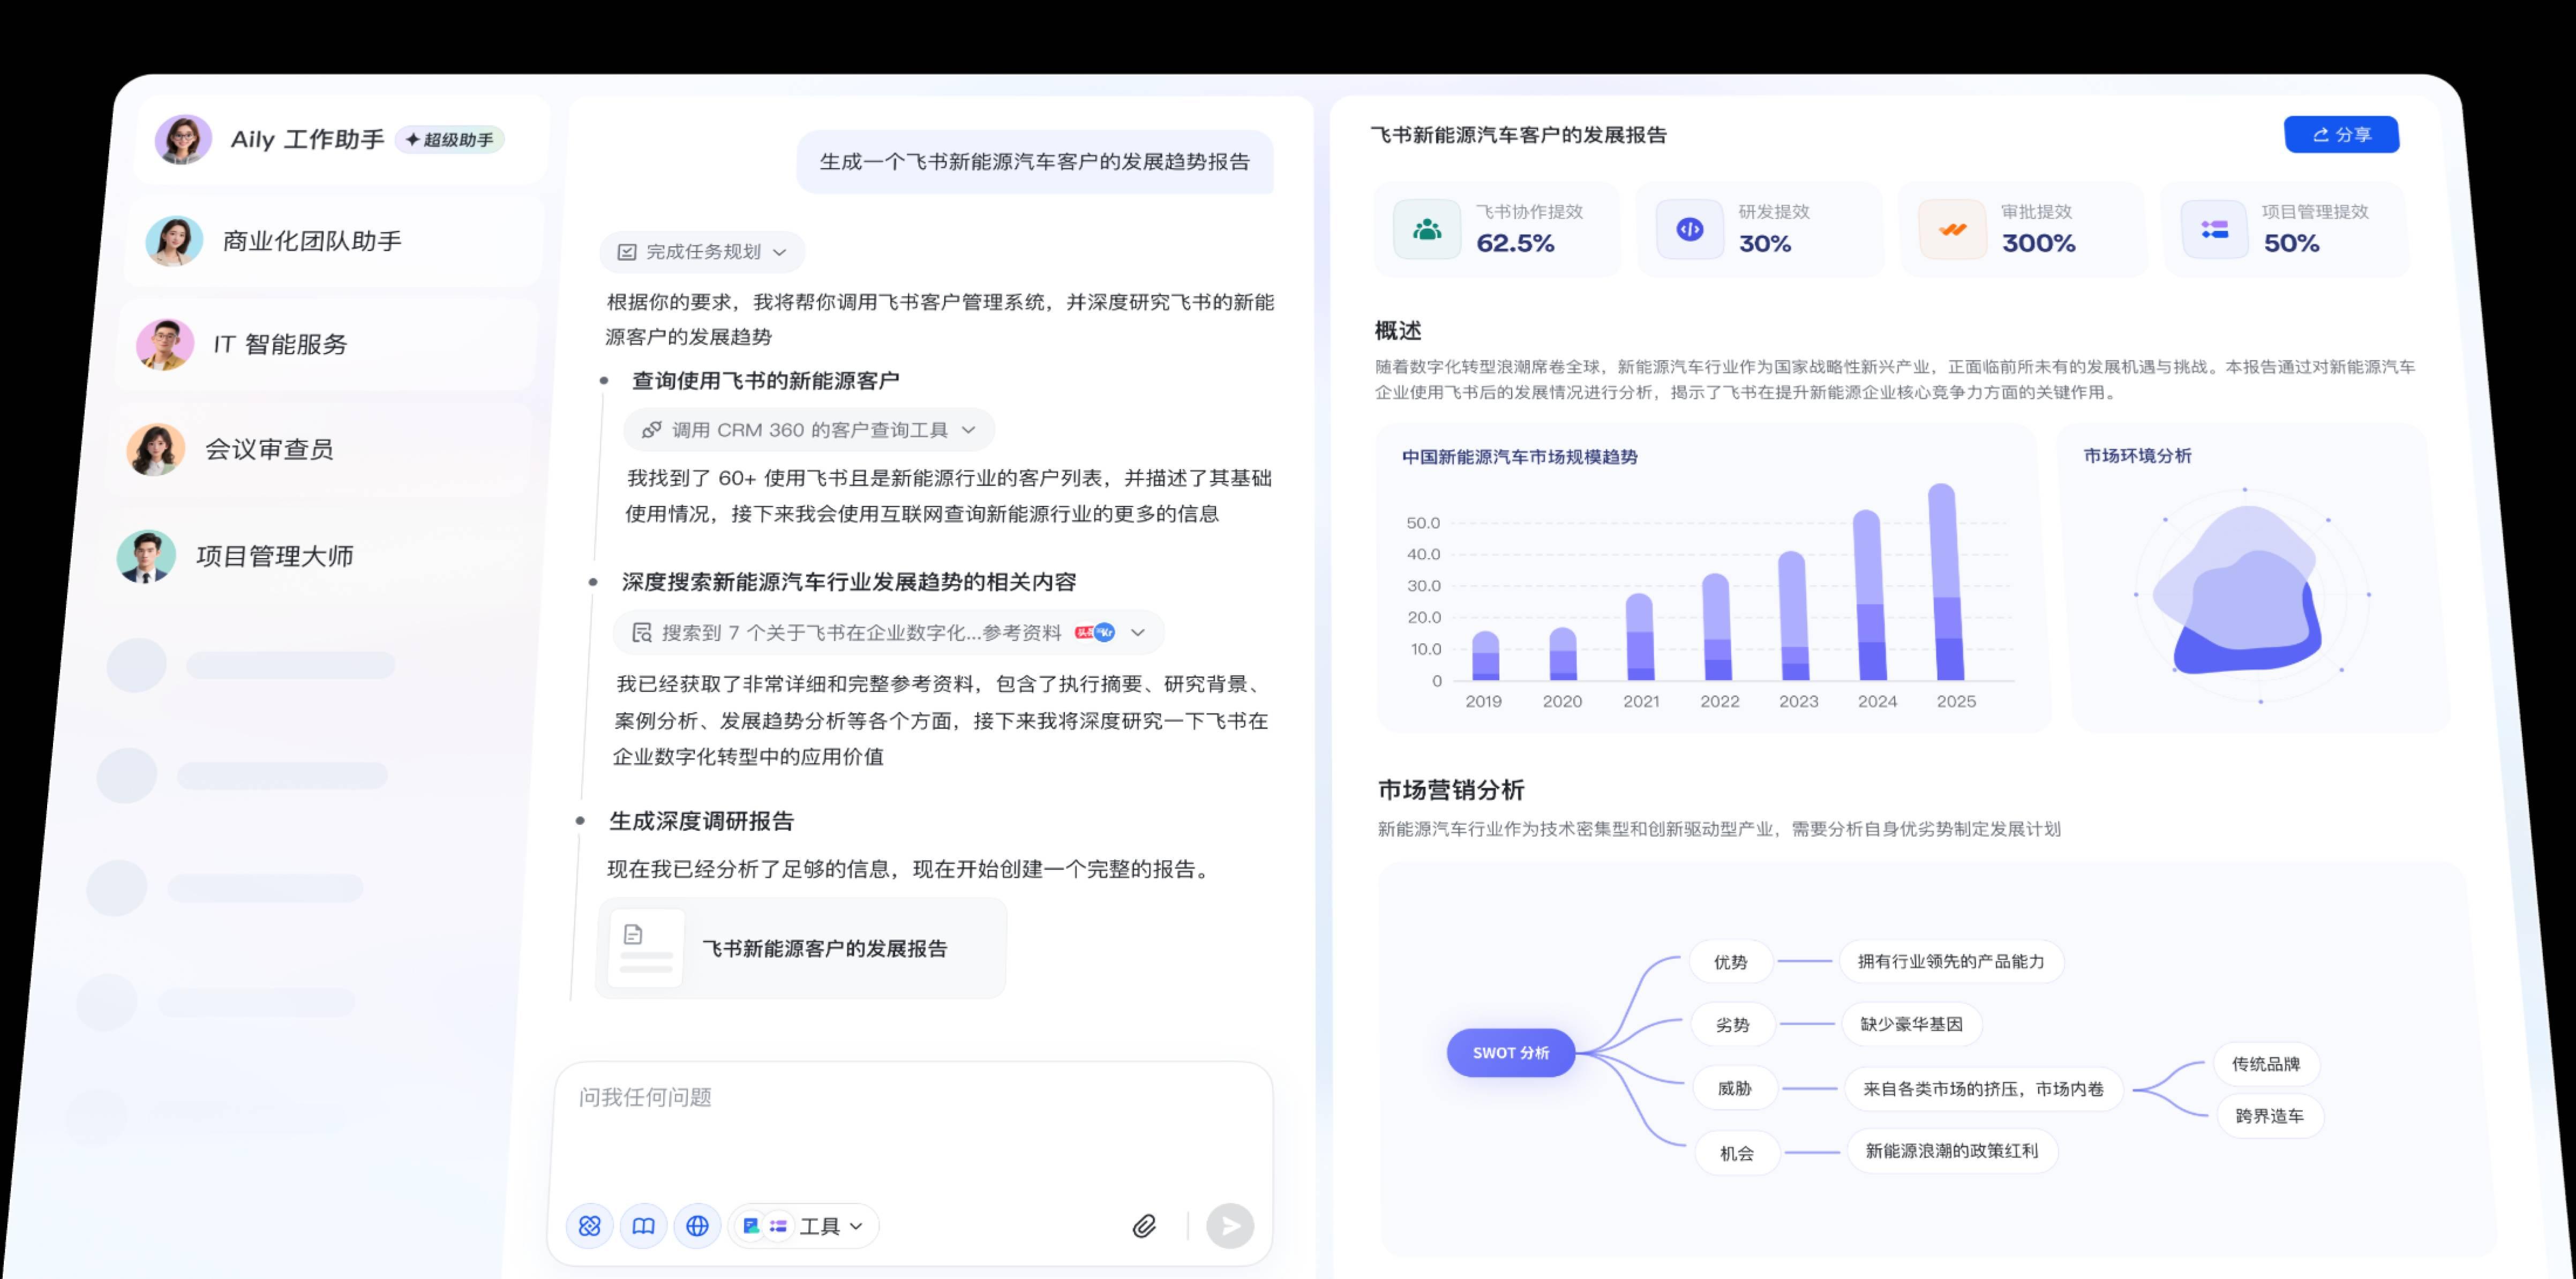Click the 2019 bar in market chart

[x=1486, y=656]
